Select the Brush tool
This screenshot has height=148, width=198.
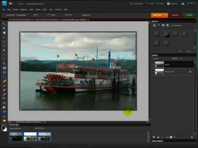coord(4,95)
